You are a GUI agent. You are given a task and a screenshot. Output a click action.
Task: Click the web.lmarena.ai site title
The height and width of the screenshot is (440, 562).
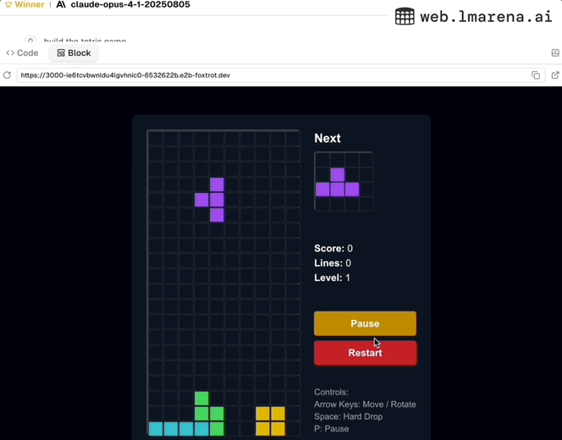[486, 16]
